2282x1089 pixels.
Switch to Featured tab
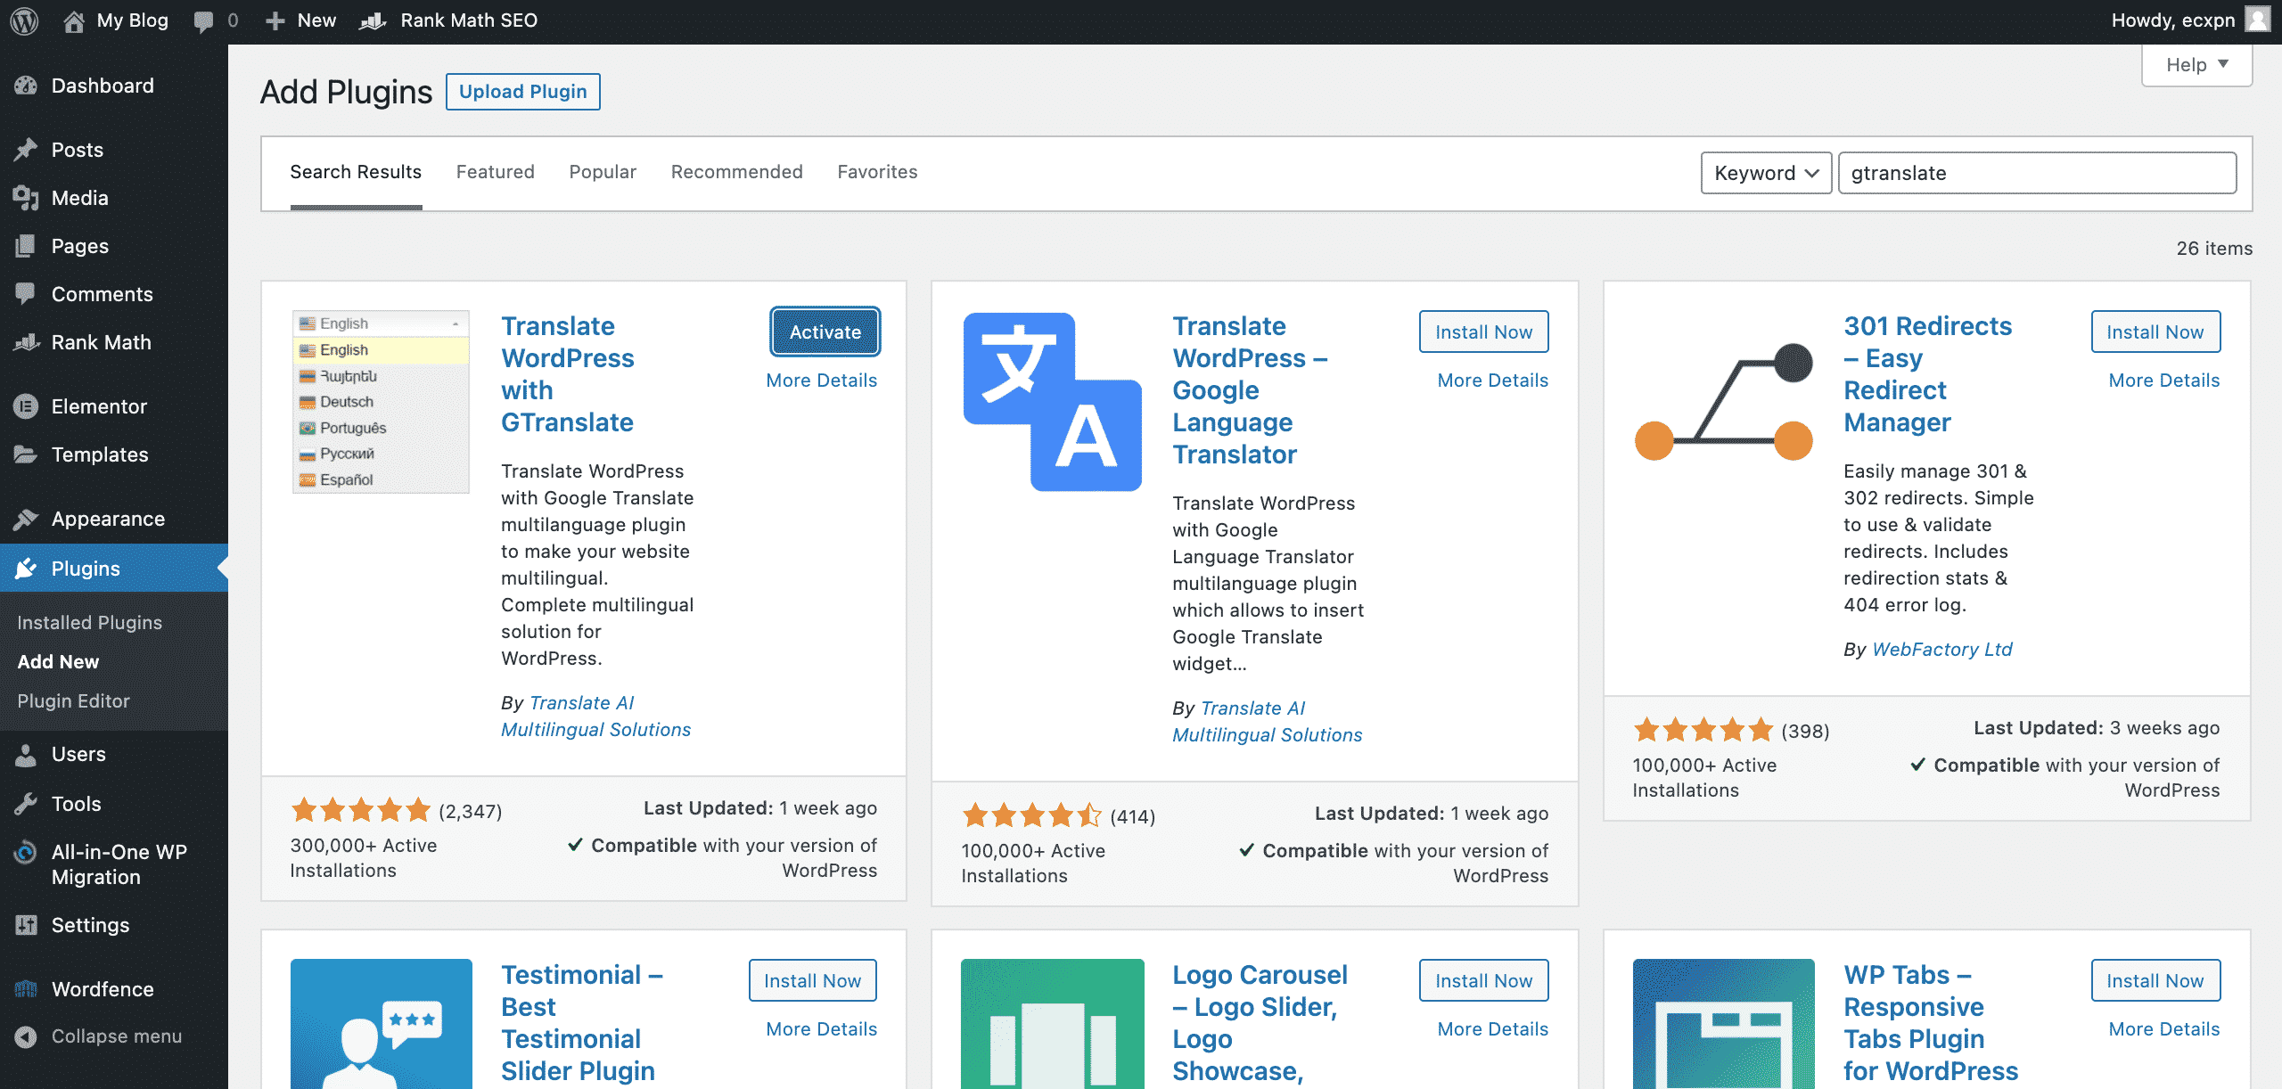pyautogui.click(x=496, y=172)
